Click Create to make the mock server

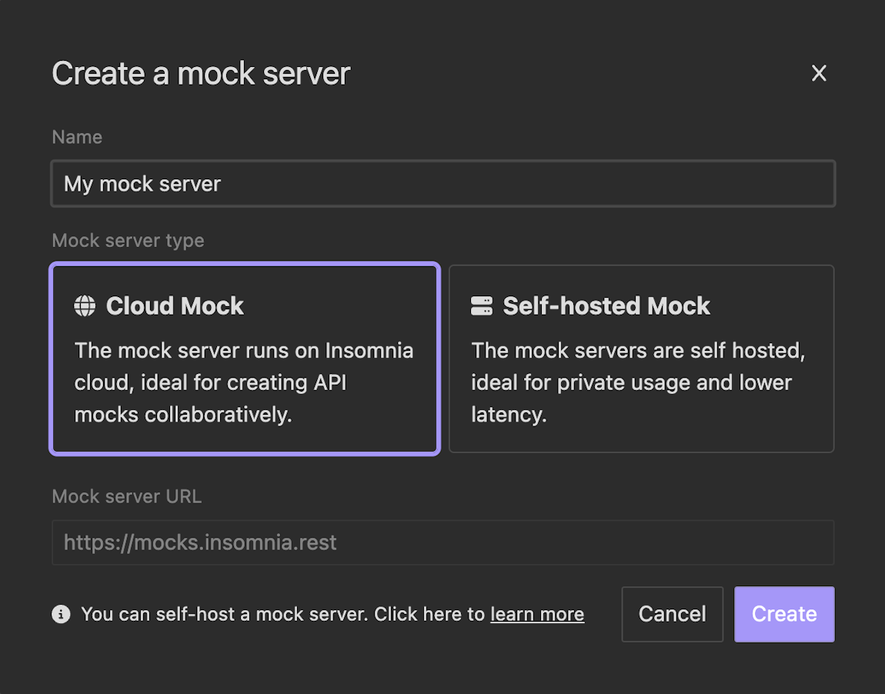pyautogui.click(x=784, y=614)
